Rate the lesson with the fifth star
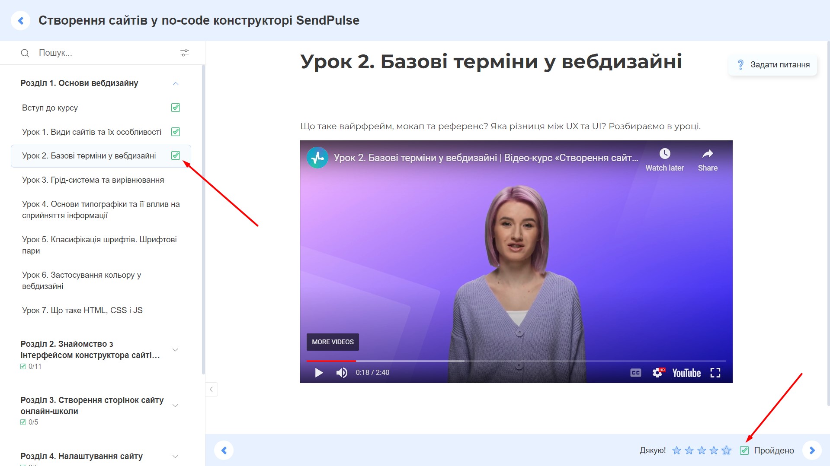Screen dimensions: 830x466 click(x=727, y=450)
